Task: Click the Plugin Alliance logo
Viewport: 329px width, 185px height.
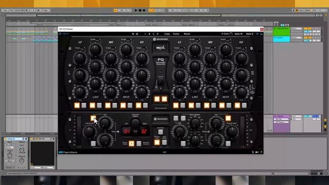Action: (x=68, y=152)
